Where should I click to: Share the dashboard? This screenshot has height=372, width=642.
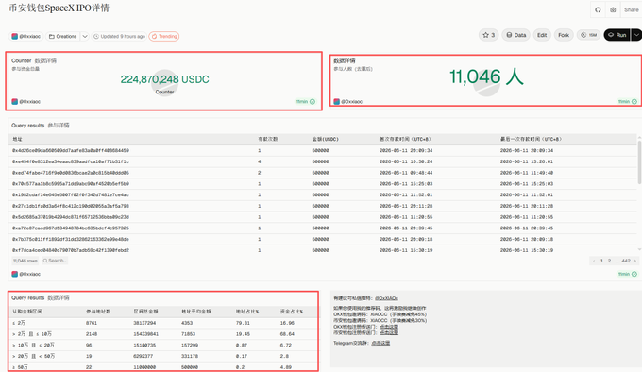coord(631,9)
